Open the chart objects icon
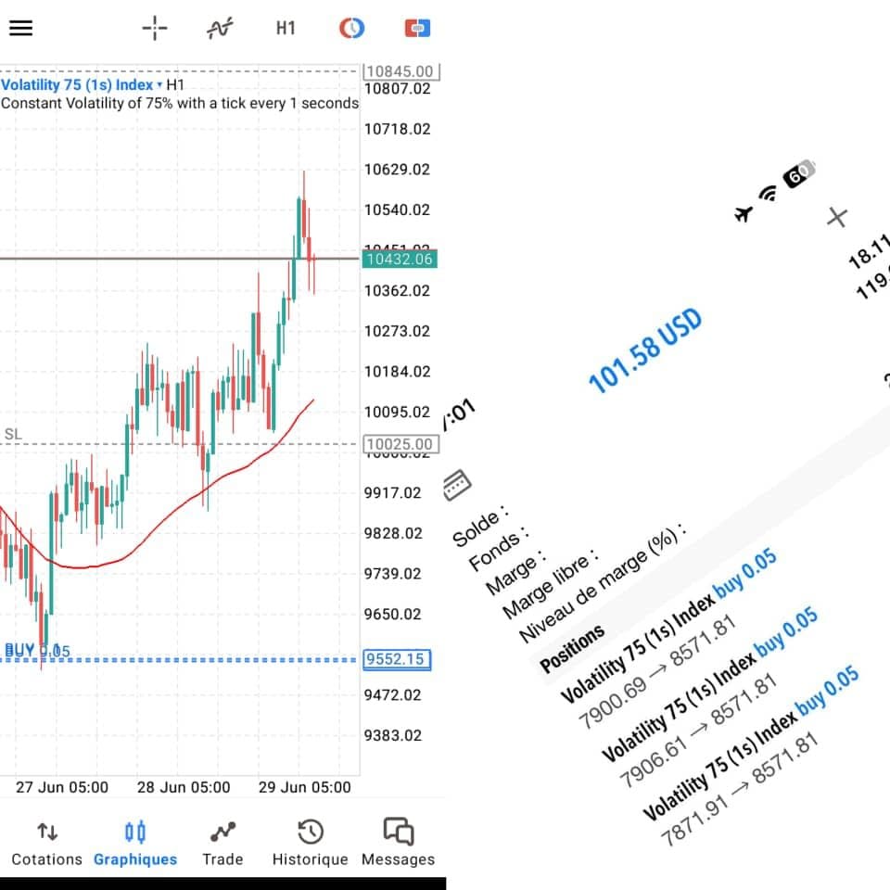 coord(351,28)
